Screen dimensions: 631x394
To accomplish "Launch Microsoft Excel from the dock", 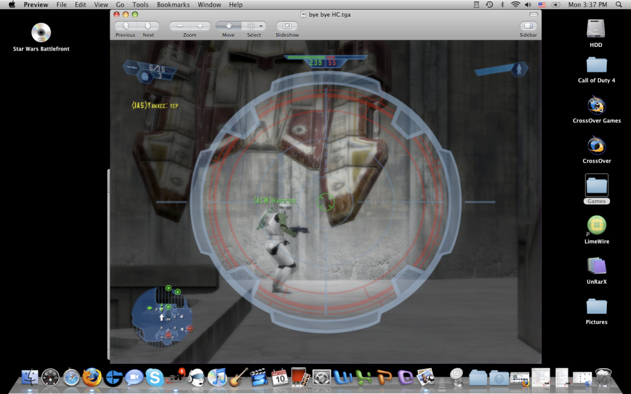I will coord(364,377).
